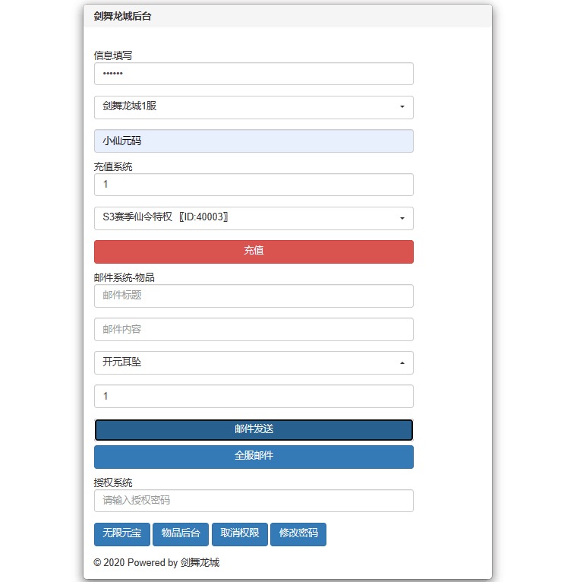The height and width of the screenshot is (582, 580).
Task: Click the 授权系统 label
Action: 113,482
